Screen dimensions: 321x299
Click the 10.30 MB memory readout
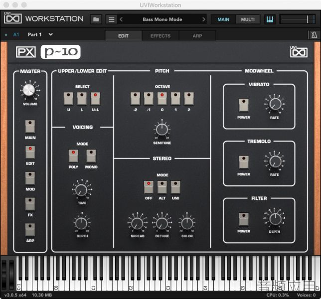point(42,295)
